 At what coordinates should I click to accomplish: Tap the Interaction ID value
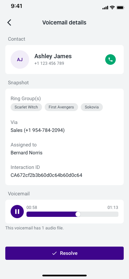click(x=46, y=175)
